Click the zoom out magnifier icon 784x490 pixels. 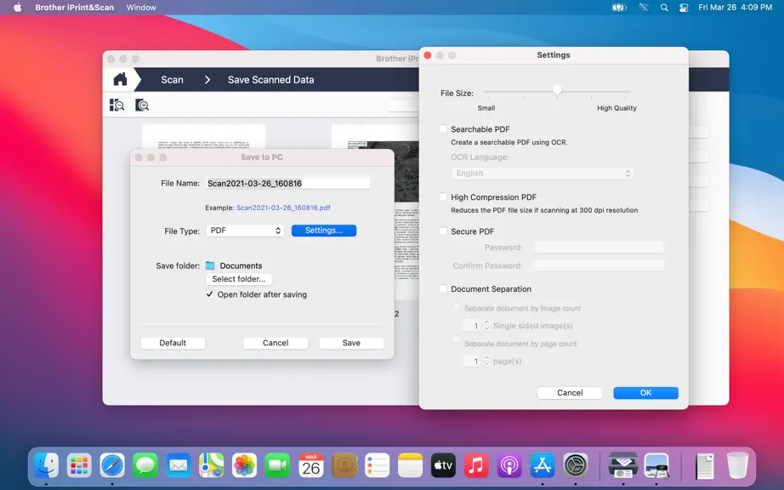point(117,105)
